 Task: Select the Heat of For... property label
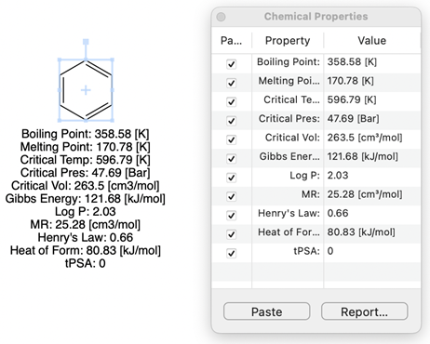289,232
